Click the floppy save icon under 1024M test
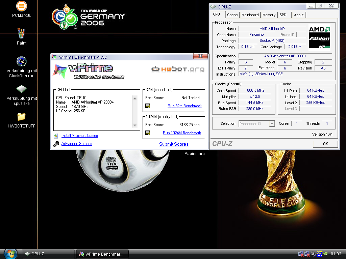Screen dimensions: 346x259 148,133
